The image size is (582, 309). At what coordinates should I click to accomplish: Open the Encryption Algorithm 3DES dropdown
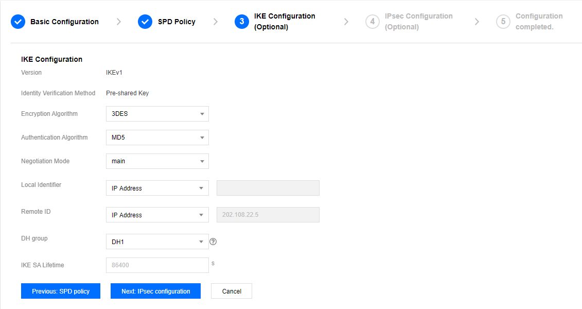157,114
